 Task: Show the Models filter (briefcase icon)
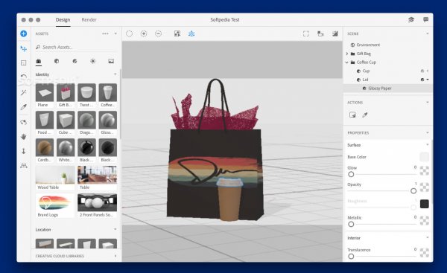[39, 61]
